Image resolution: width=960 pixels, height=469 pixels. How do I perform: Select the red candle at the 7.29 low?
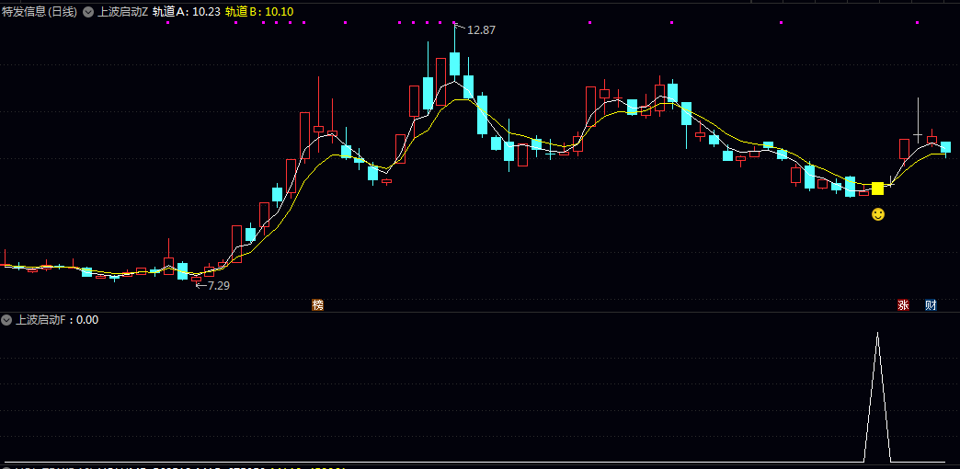[x=196, y=279]
